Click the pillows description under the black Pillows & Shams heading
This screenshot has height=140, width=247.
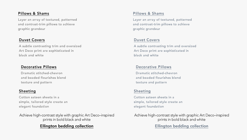(47, 24)
